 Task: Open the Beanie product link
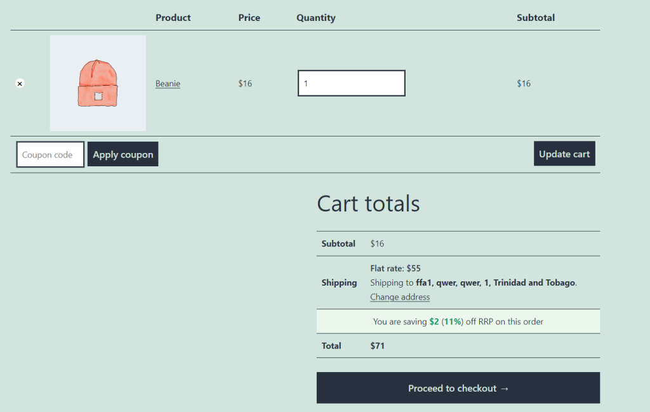(168, 83)
